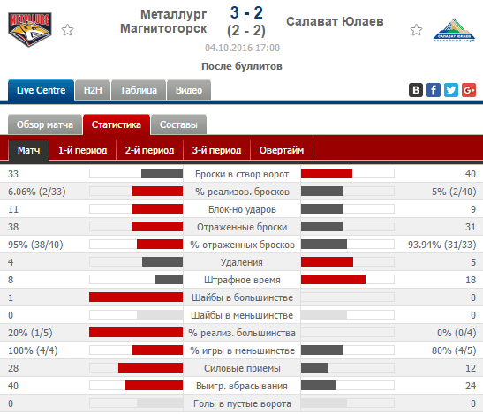Share via the Twitter icon
This screenshot has width=483, height=414.
pyautogui.click(x=451, y=90)
